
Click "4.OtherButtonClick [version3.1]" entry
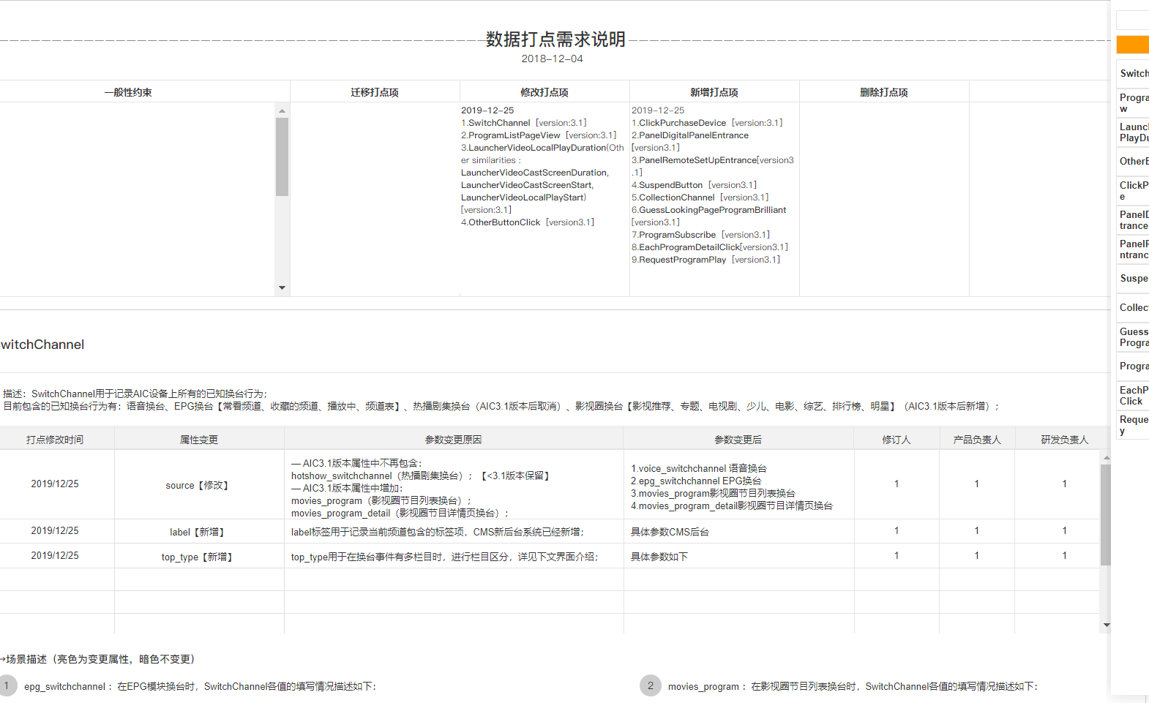coord(528,222)
